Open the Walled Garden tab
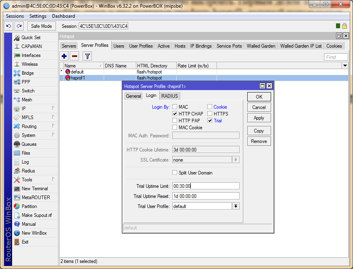The height and width of the screenshot is (269, 353). (261, 46)
